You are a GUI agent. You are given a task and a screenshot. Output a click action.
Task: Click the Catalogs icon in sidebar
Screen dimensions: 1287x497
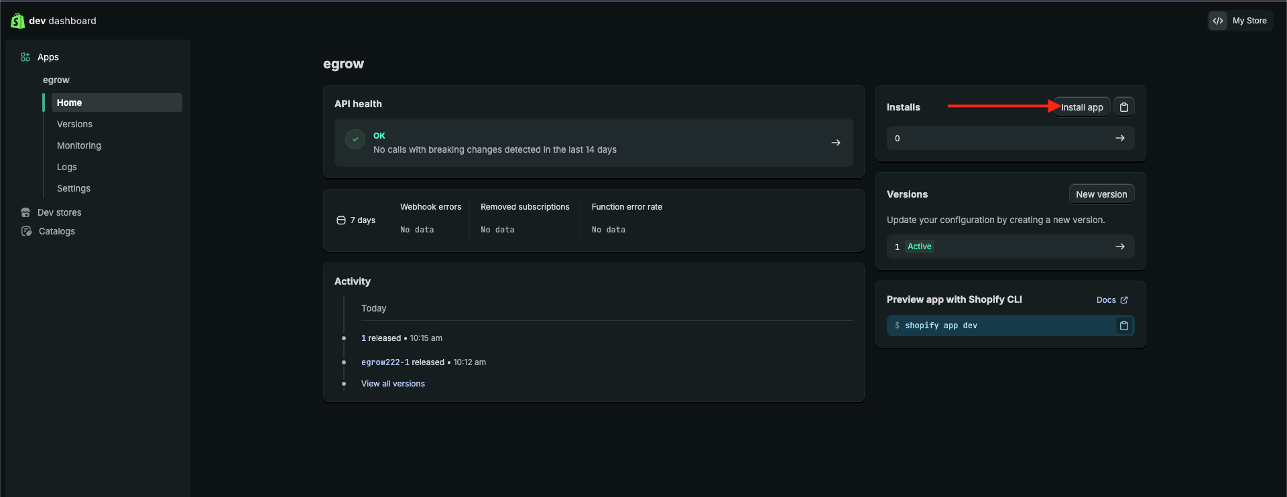(x=26, y=231)
